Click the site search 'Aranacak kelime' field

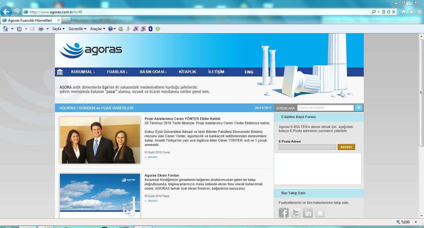(x=325, y=108)
